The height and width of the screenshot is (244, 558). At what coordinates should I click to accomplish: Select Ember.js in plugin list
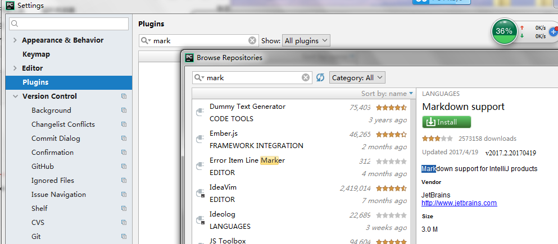(x=301, y=139)
